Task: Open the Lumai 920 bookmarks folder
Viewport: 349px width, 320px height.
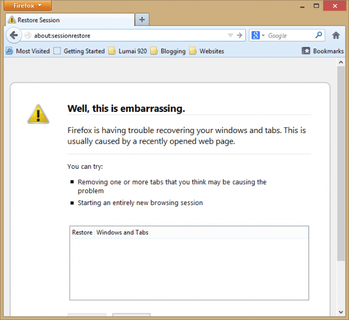Action: 128,51
